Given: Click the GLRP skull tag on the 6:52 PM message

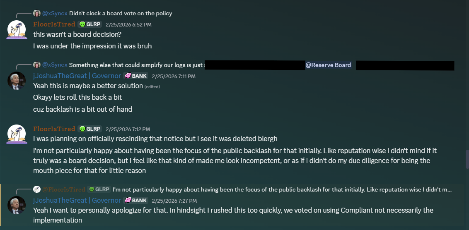Looking at the screenshot, I should pos(90,24).
